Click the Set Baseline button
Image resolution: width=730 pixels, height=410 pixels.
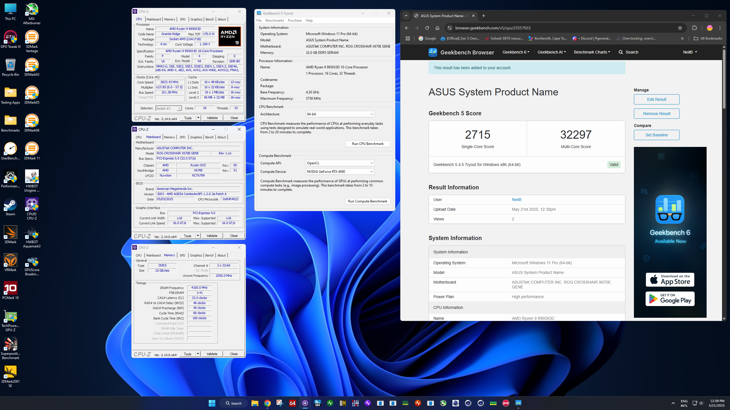656,135
